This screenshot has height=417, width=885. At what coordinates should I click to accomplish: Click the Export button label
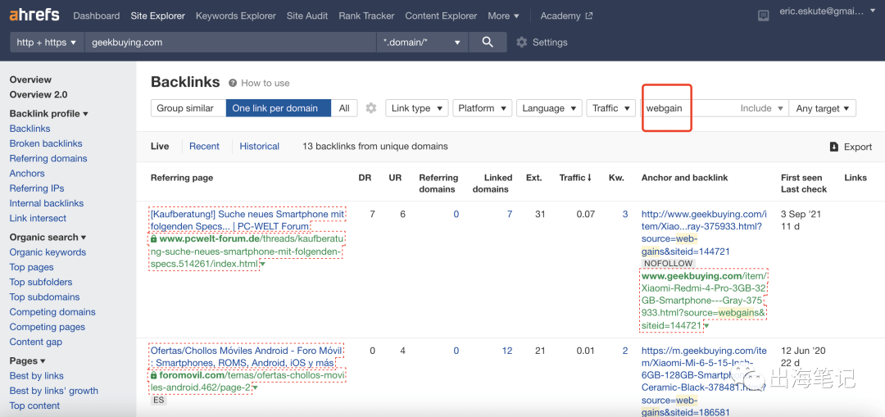pos(858,147)
